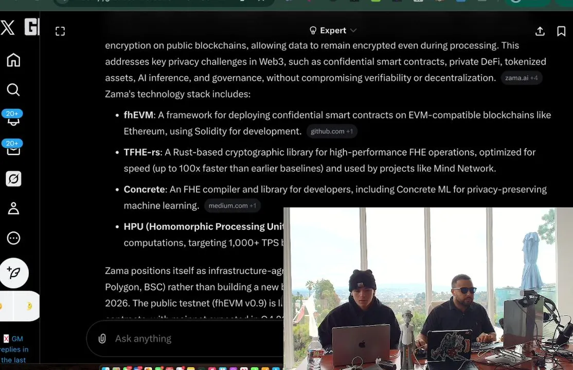Open the GM replies notification at bottom left

(x=14, y=349)
